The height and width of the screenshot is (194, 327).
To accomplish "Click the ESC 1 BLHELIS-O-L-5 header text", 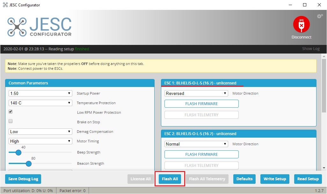I will tap(200, 83).
